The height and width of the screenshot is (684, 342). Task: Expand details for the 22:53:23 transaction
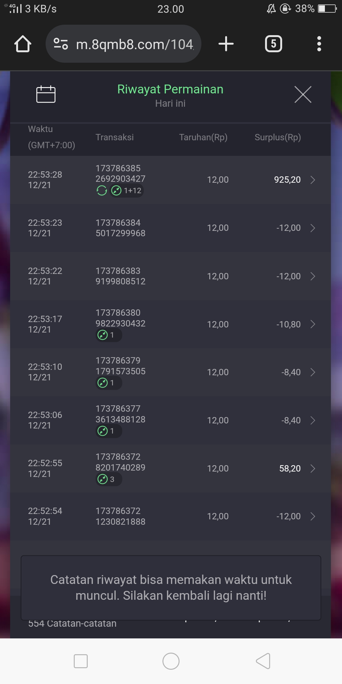point(313,228)
